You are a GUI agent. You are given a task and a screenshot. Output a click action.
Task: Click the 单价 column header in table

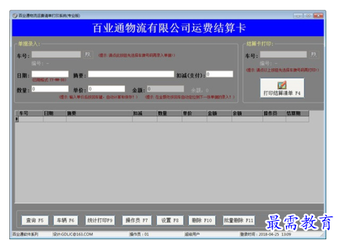[194, 113]
